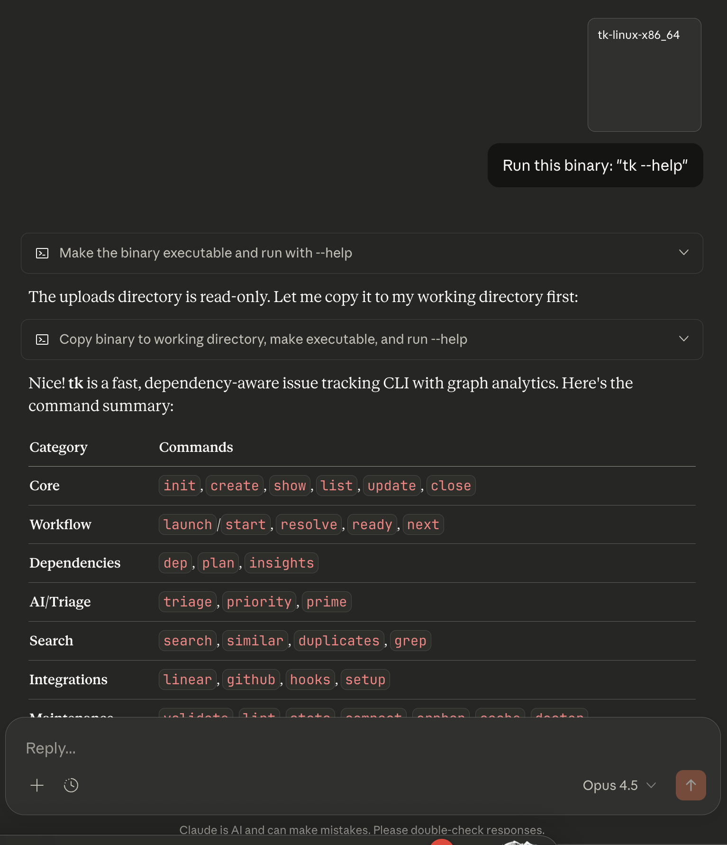Screen dimensions: 727x845
Task: Click the 'resolve' command chip
Action: click(309, 524)
